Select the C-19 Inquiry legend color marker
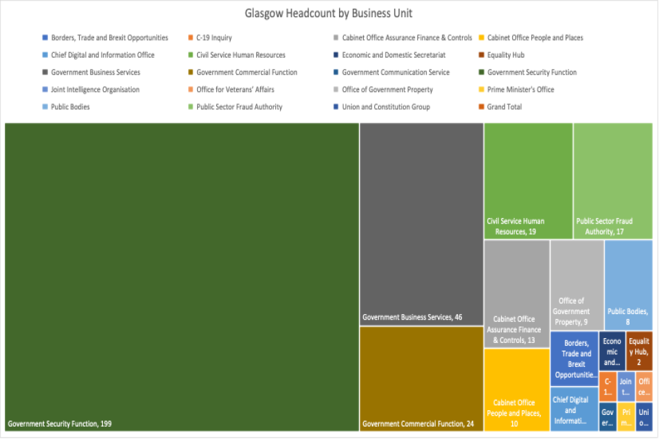659x439 pixels. point(191,38)
